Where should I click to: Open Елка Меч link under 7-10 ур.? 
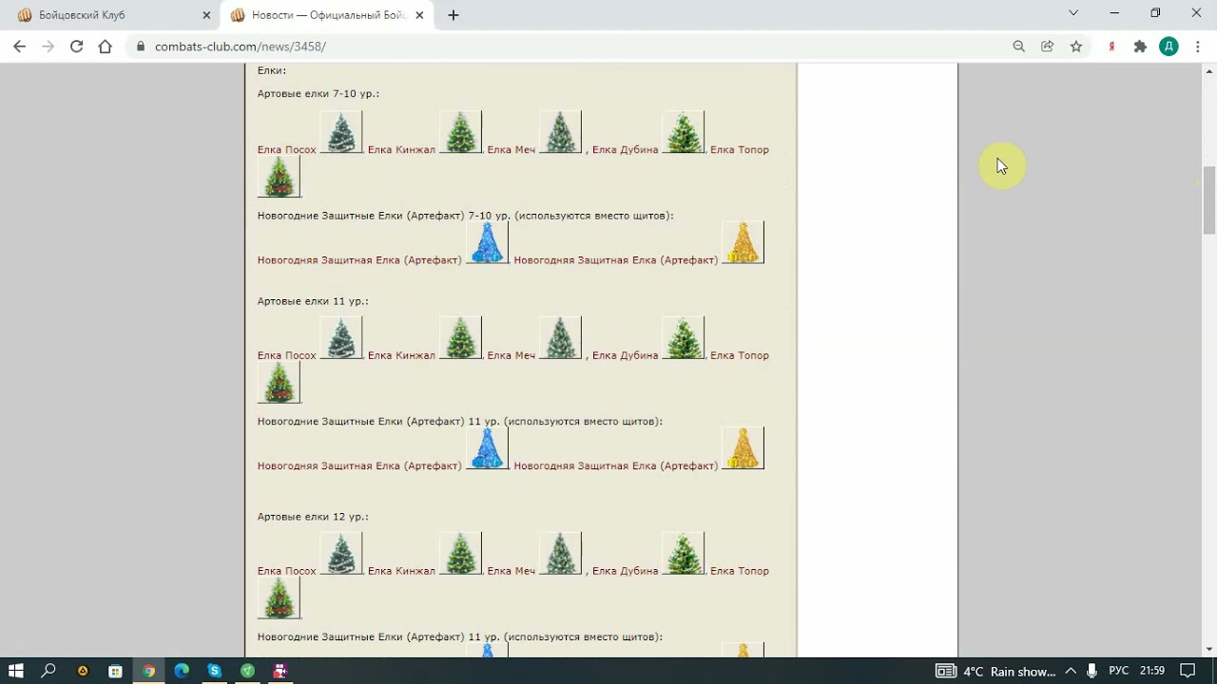pyautogui.click(x=511, y=149)
